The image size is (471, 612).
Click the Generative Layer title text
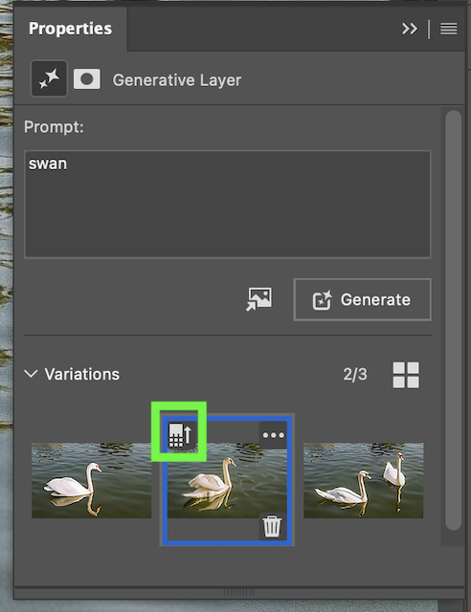[x=177, y=80]
